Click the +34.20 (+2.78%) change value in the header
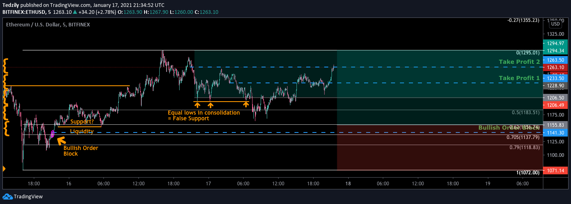This screenshot has width=571, height=204. [97, 12]
